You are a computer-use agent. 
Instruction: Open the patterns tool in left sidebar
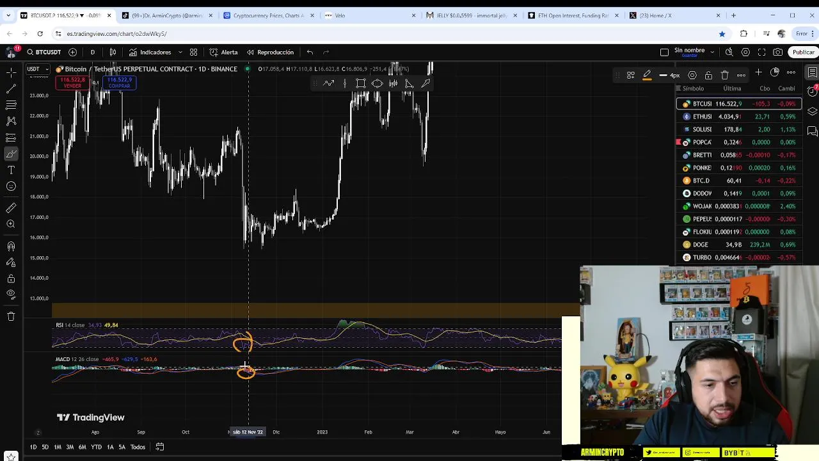pyautogui.click(x=11, y=120)
